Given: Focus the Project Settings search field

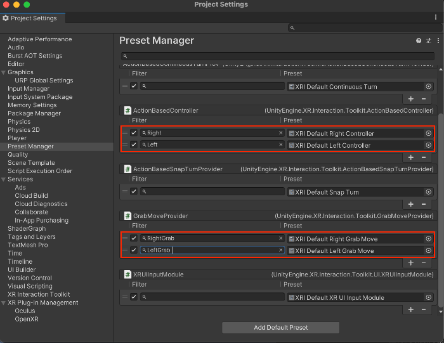Looking at the screenshot, I should click(365, 28).
